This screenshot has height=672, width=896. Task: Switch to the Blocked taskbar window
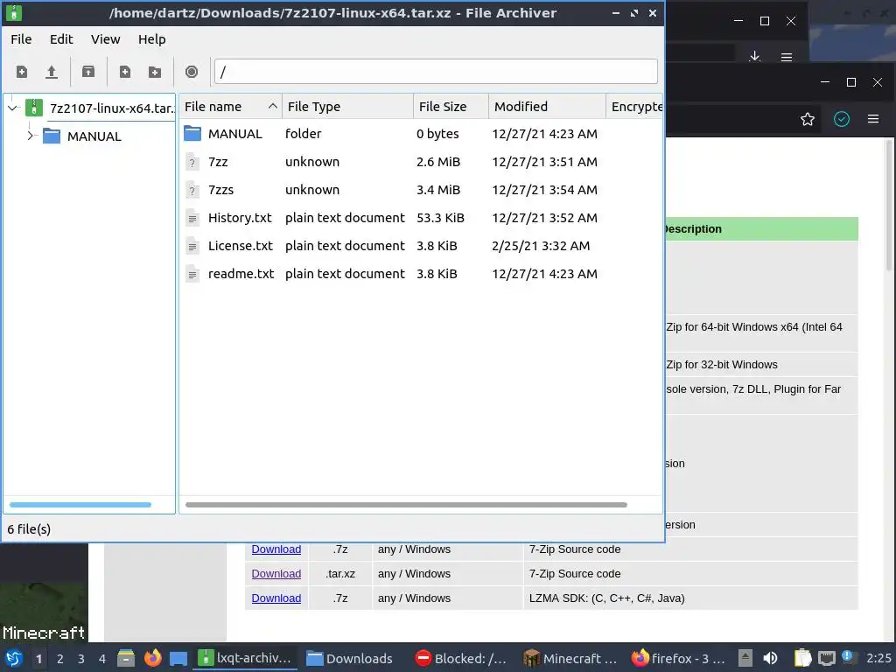tap(460, 658)
